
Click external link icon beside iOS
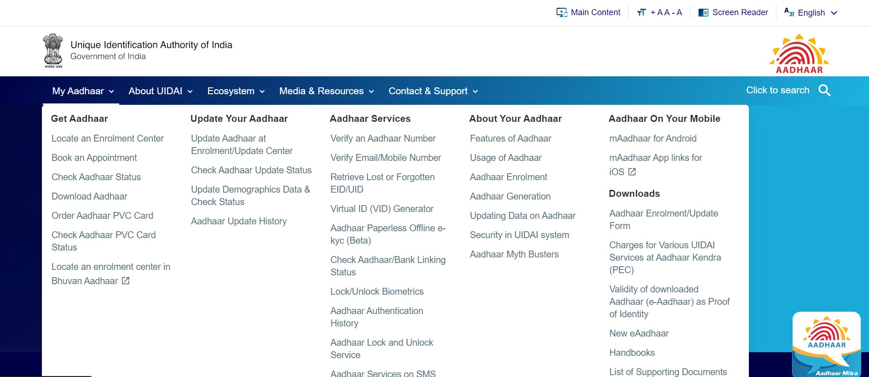click(632, 171)
